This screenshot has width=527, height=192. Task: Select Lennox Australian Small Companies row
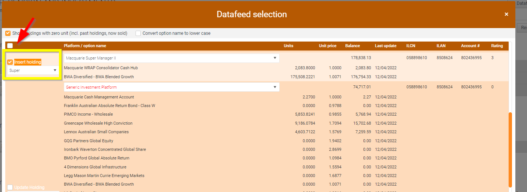click(286, 132)
